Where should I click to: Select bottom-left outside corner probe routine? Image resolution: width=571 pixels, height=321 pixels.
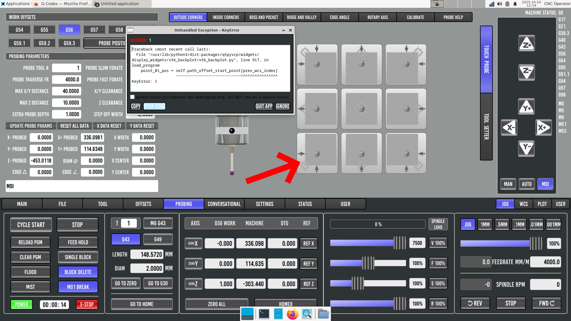point(317,153)
